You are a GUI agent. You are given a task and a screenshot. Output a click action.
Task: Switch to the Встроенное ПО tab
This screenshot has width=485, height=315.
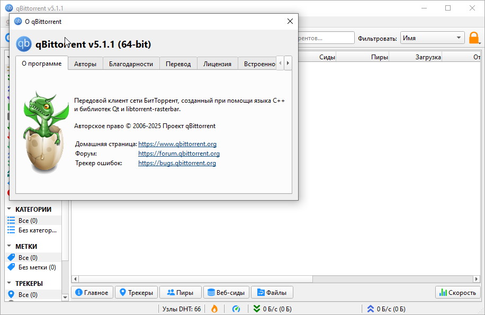257,64
